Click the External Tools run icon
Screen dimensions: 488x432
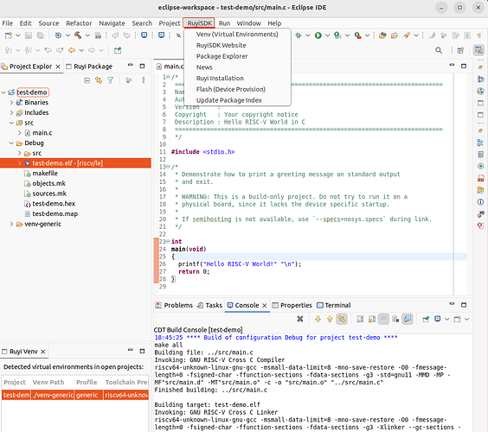(x=357, y=35)
